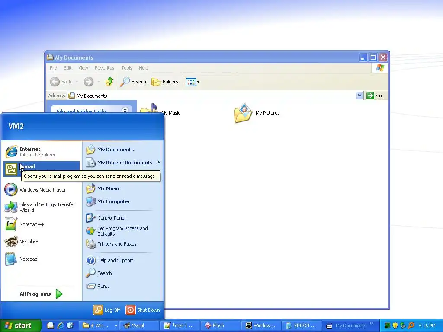Launch Windows Media Player
The image size is (443, 332).
[x=42, y=190]
